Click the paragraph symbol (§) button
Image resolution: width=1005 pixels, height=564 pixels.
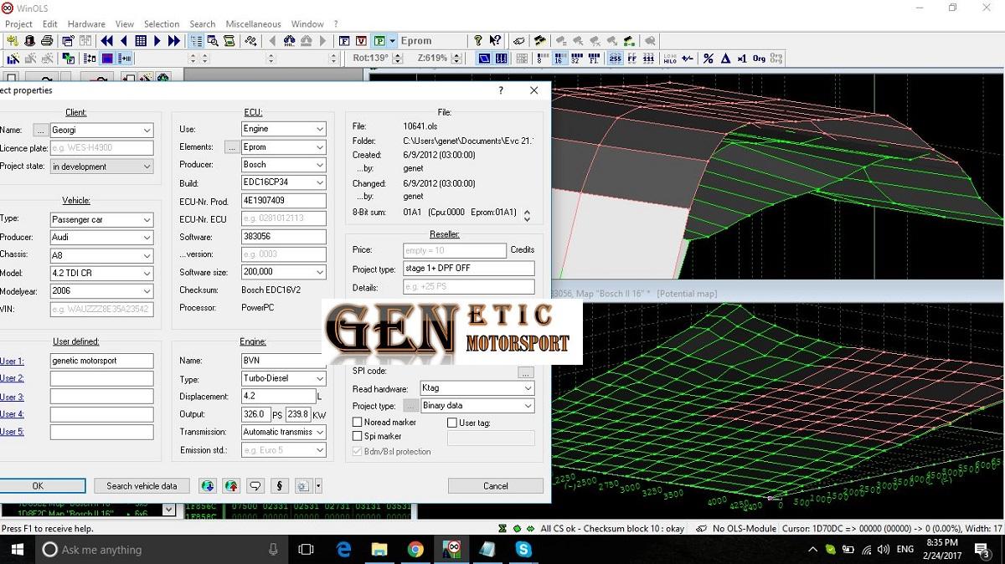pyautogui.click(x=279, y=485)
